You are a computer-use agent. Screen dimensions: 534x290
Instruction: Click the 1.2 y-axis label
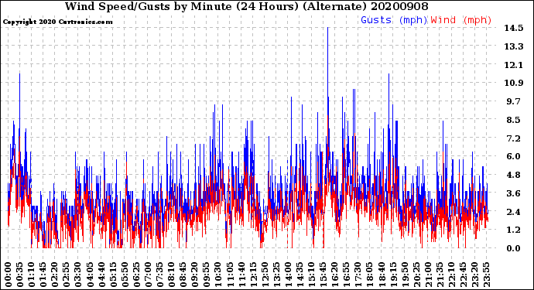coord(514,230)
